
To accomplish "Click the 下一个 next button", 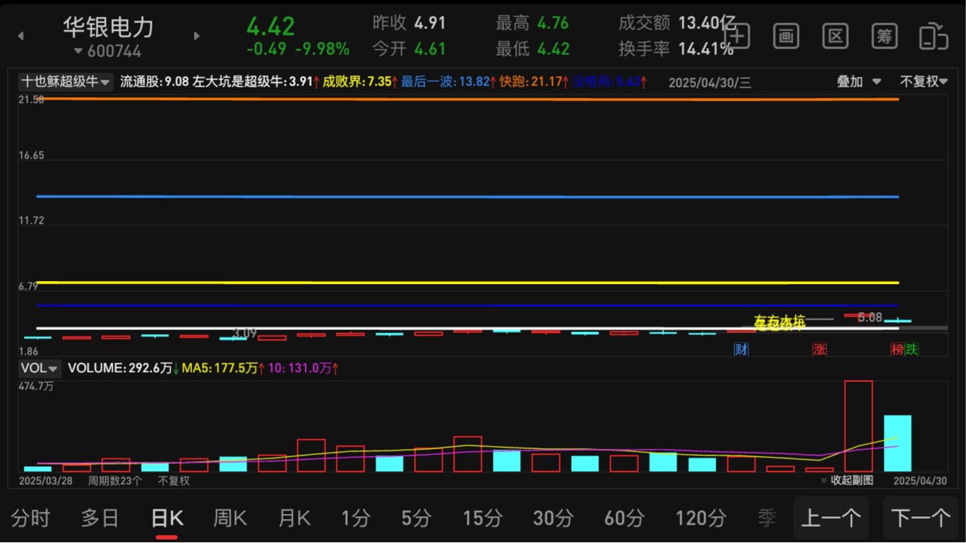I will 921,518.
